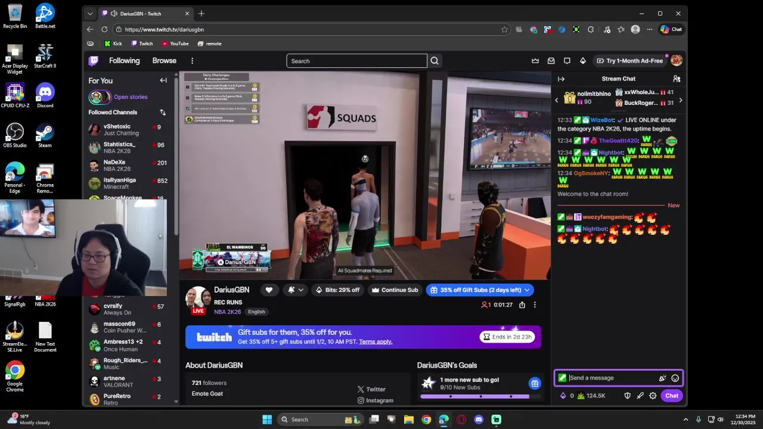
Task: Click the Twitch home logo
Action: pyautogui.click(x=94, y=61)
